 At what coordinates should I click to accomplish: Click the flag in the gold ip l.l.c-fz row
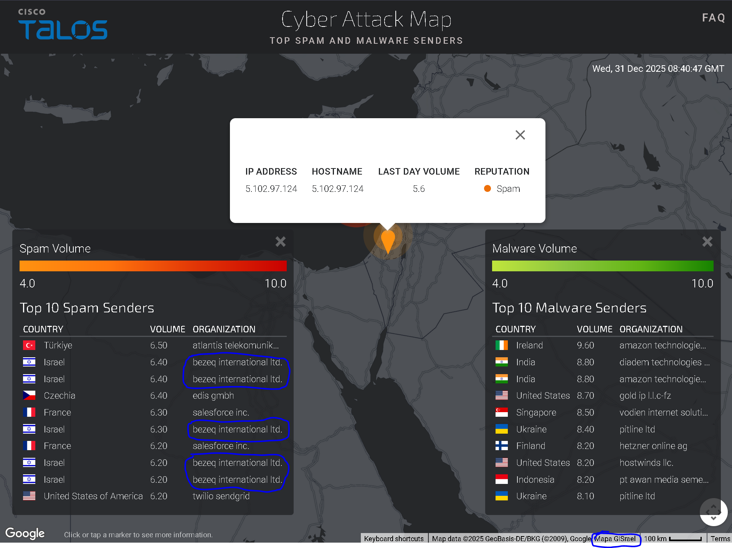point(502,395)
